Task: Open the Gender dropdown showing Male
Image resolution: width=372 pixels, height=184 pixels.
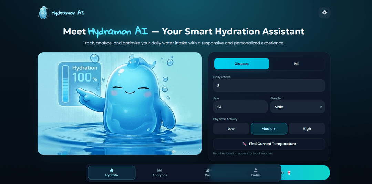Action: click(x=298, y=107)
